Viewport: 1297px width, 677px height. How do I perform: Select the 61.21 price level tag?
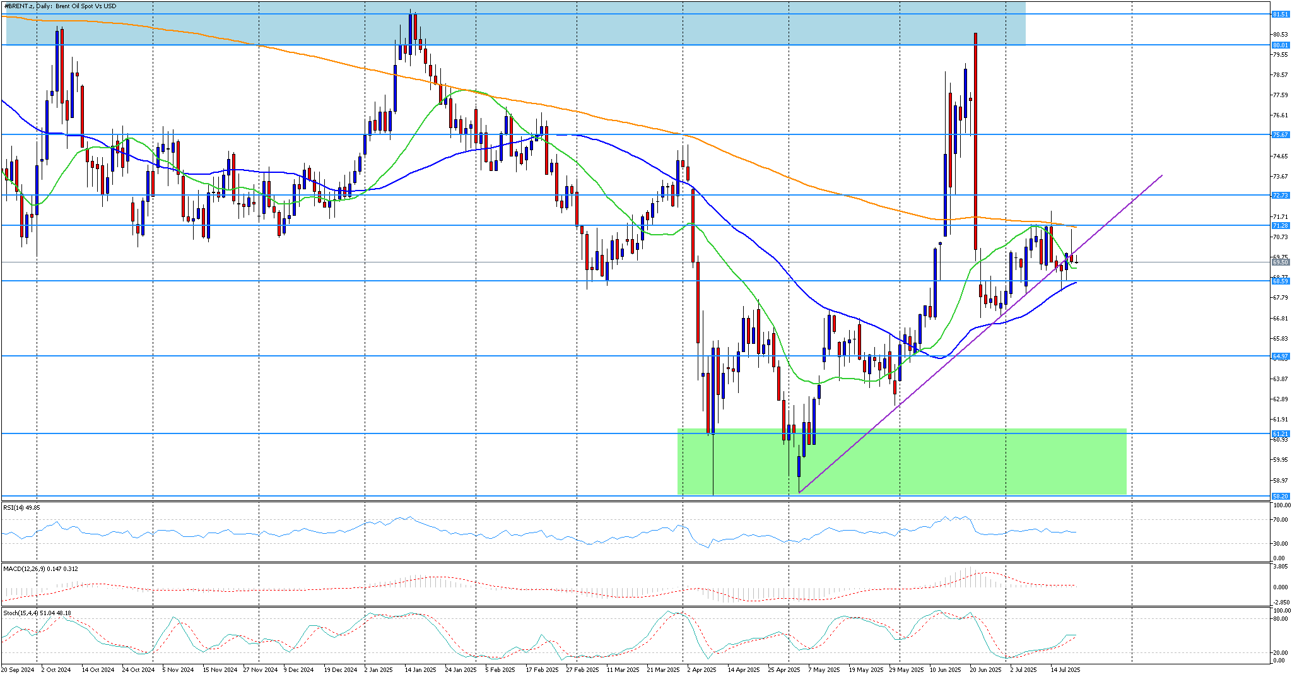click(x=1280, y=433)
